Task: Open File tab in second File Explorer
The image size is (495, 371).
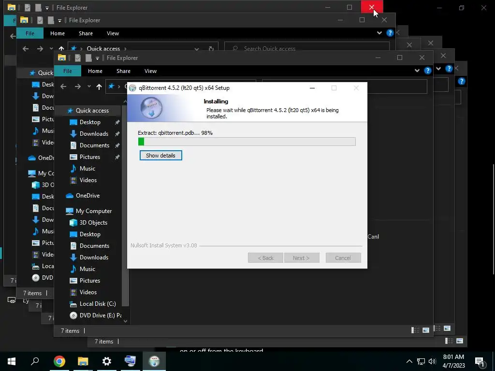Action: pyautogui.click(x=30, y=33)
